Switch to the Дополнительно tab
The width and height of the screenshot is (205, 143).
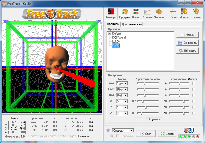click(131, 24)
